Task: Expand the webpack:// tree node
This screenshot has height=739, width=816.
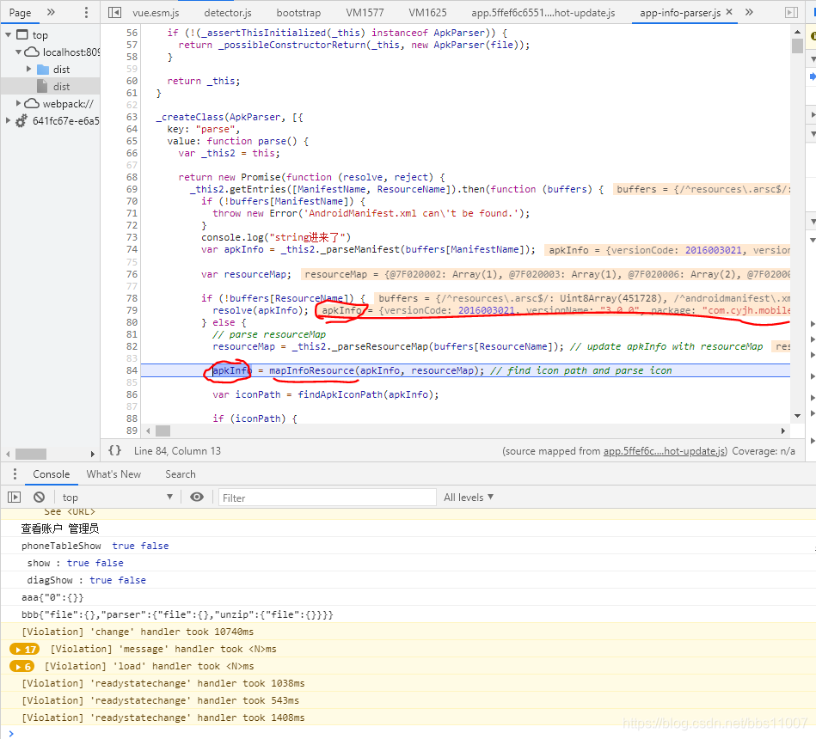Action: [x=19, y=103]
